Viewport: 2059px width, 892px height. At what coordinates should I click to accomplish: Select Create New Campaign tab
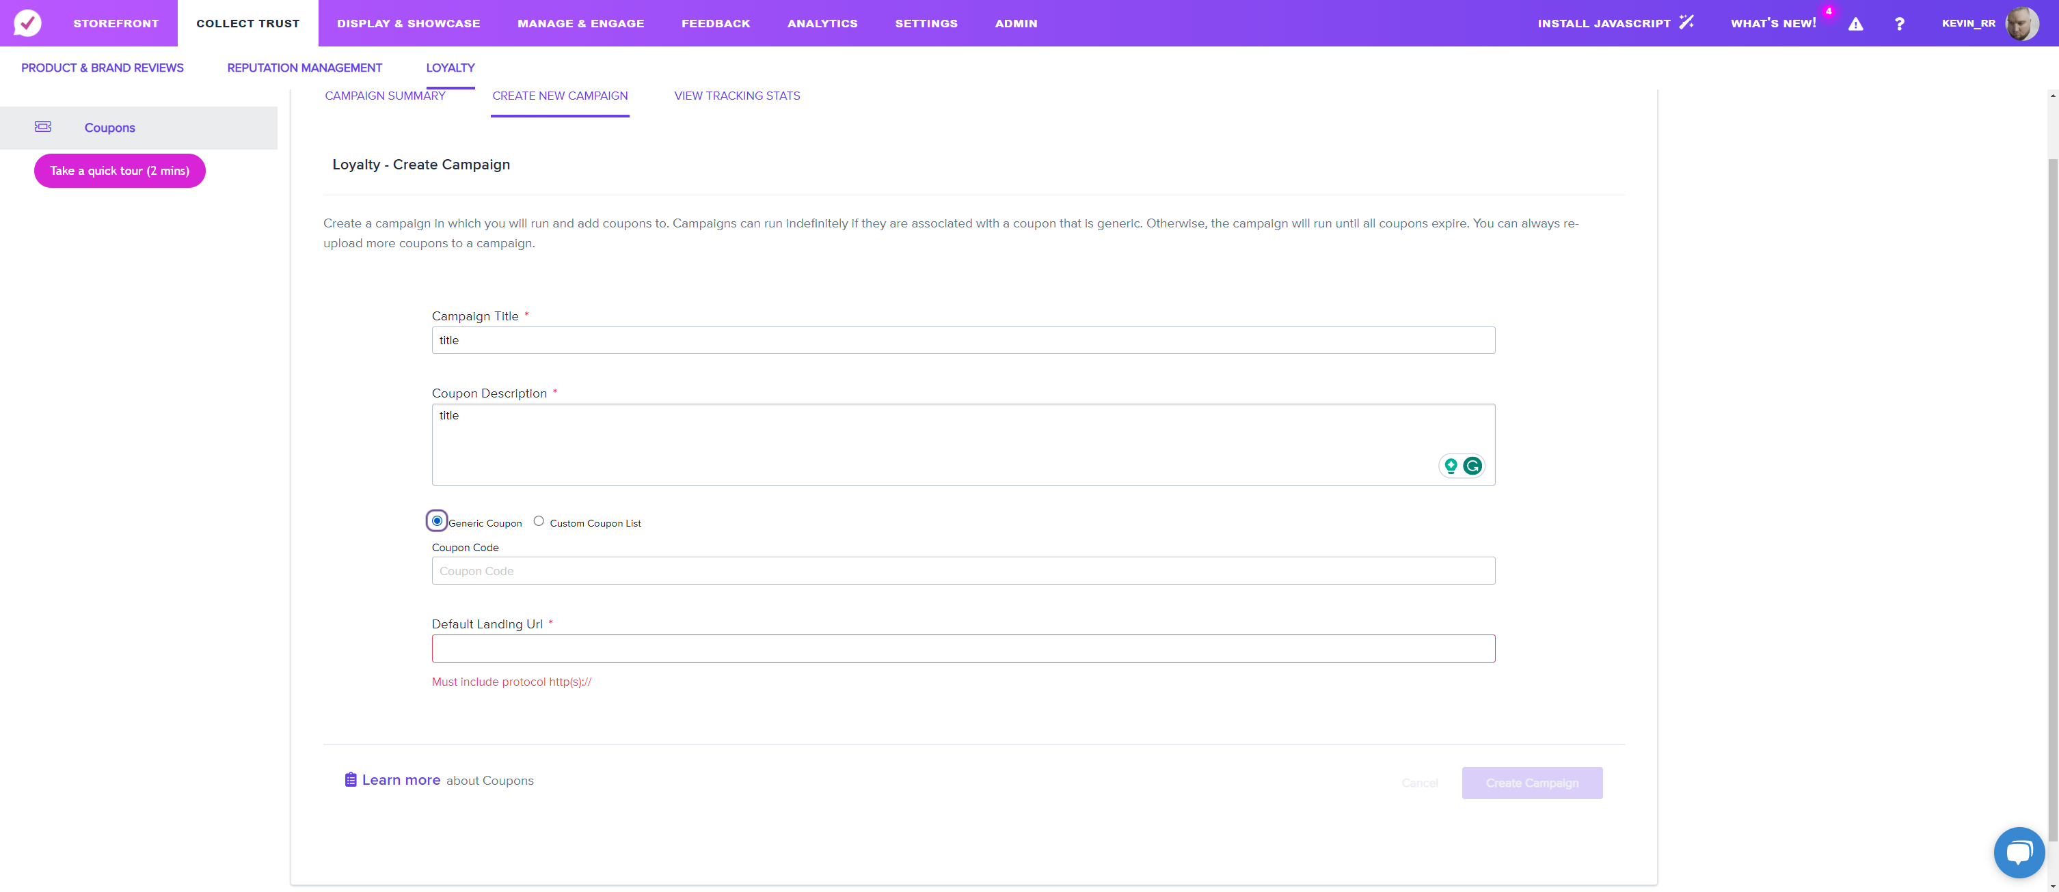[561, 96]
